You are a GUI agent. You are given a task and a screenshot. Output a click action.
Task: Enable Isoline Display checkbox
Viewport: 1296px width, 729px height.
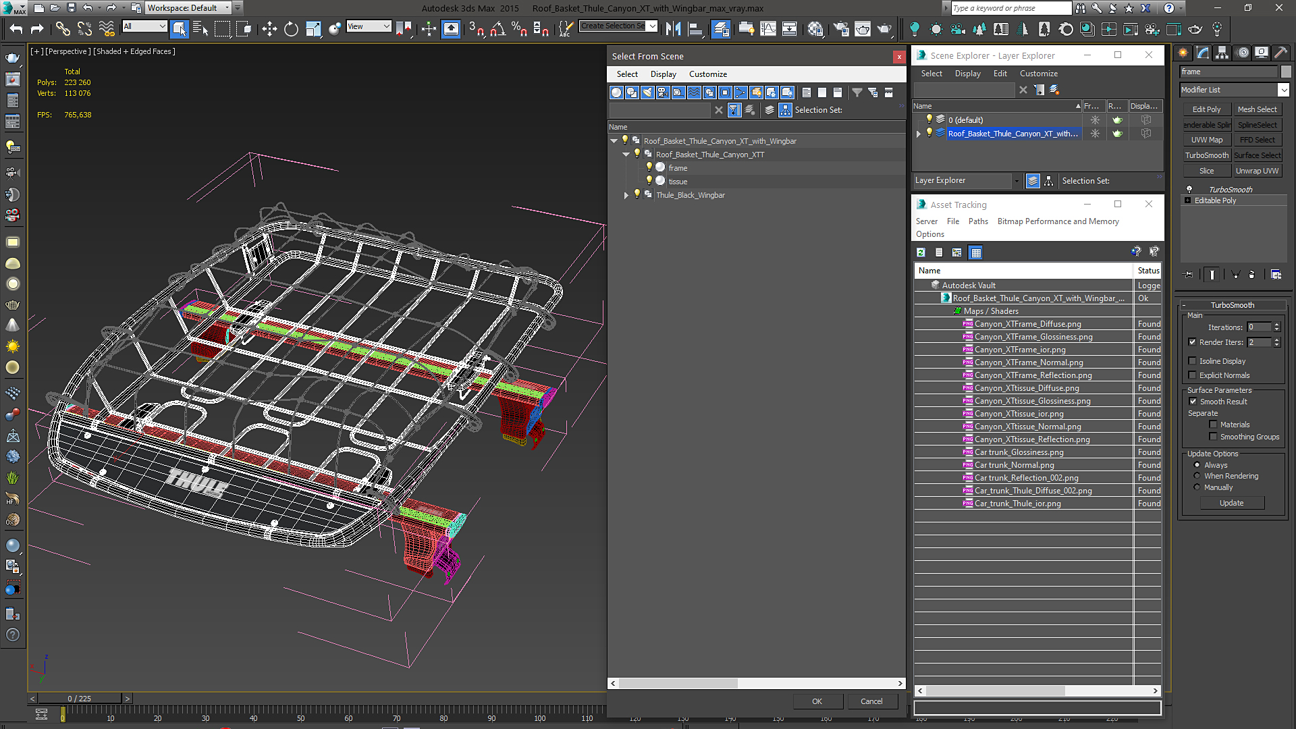[x=1192, y=361]
